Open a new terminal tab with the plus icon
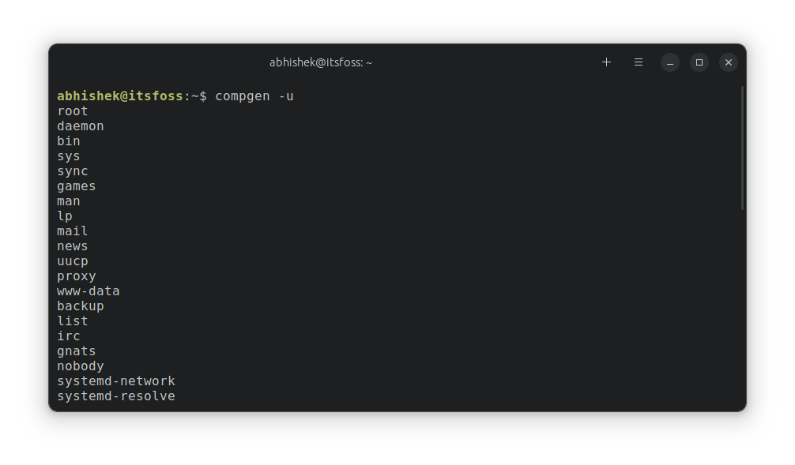 (606, 62)
